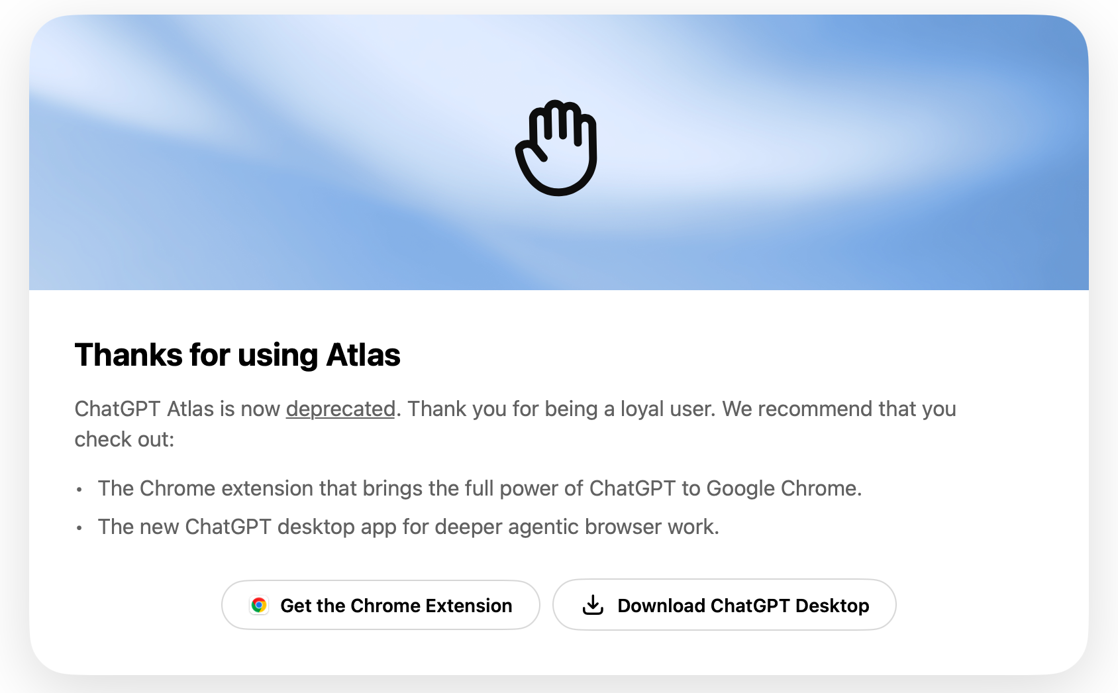This screenshot has width=1118, height=693.
Task: Get the Chrome Extension
Action: 381,605
